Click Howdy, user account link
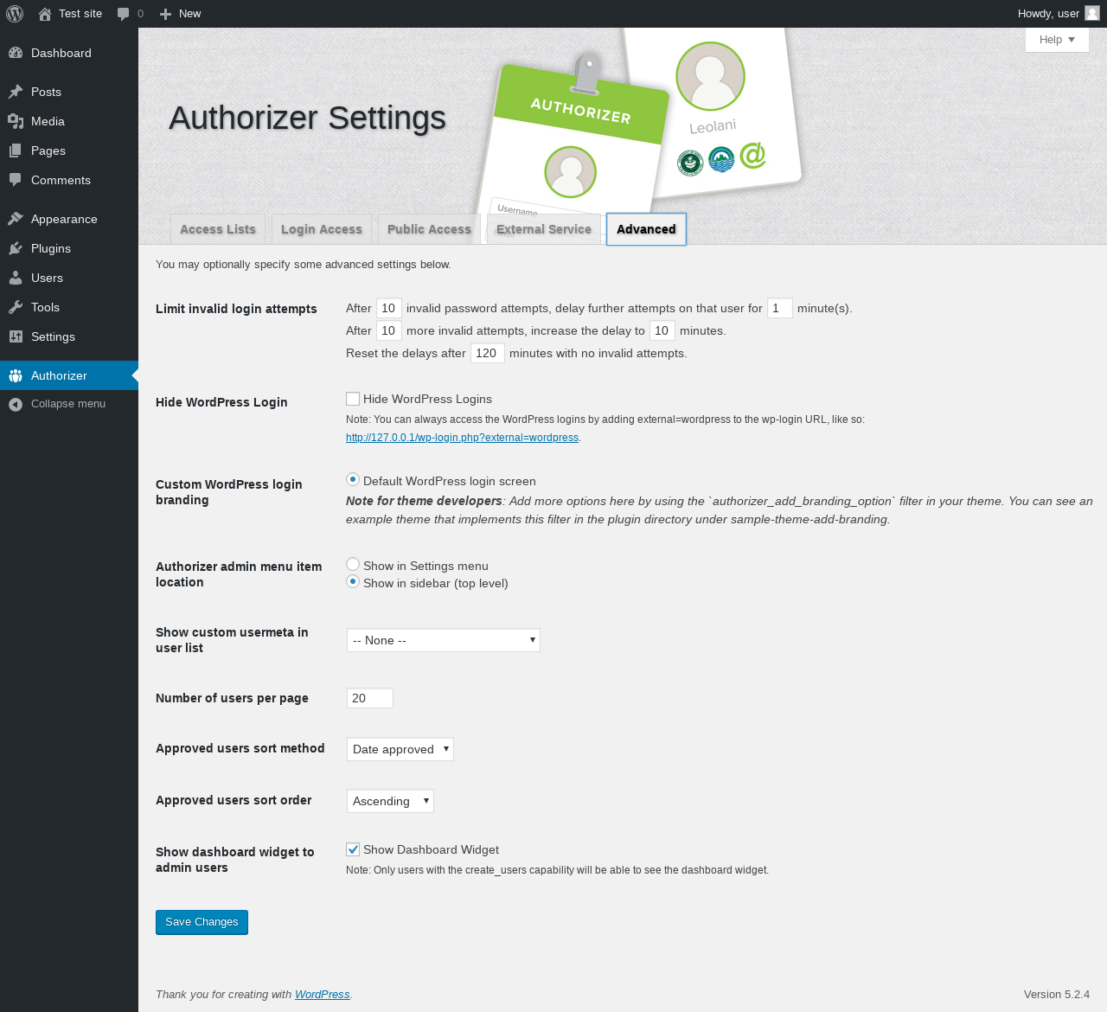This screenshot has height=1012, width=1107. tap(1059, 14)
